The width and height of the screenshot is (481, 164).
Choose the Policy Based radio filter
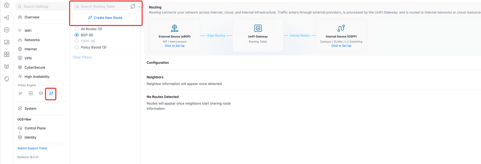tap(77, 47)
